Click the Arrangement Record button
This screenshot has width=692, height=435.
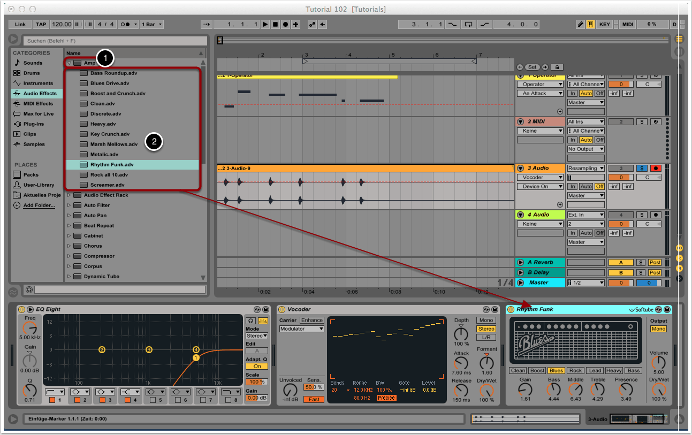tap(285, 25)
